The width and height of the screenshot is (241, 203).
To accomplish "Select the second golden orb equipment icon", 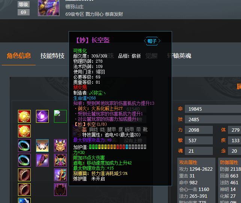I will (24, 131).
